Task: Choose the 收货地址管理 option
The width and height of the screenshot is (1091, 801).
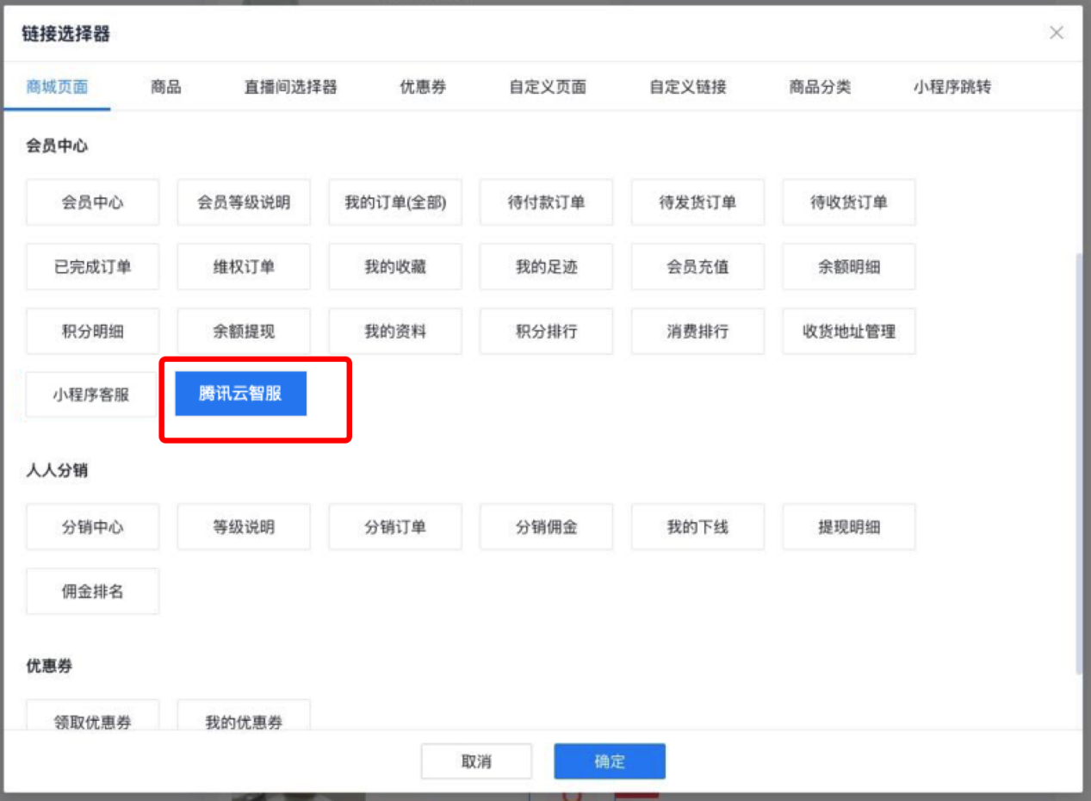Action: click(849, 332)
